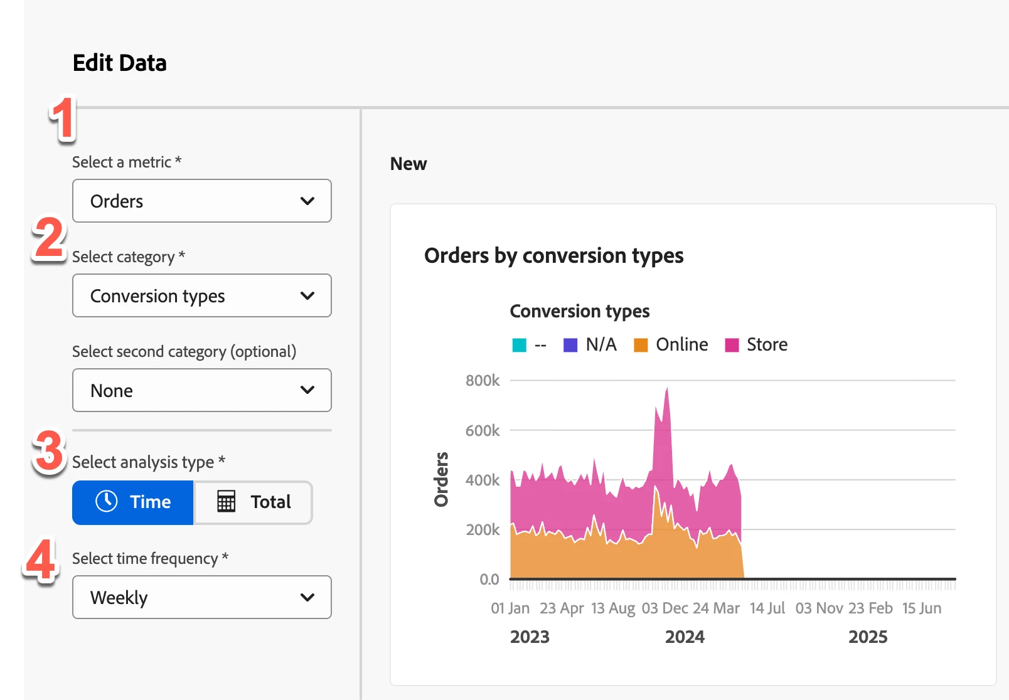Screen dimensions: 1009x700
Task: Click the calculator icon on Total button
Action: (x=226, y=501)
